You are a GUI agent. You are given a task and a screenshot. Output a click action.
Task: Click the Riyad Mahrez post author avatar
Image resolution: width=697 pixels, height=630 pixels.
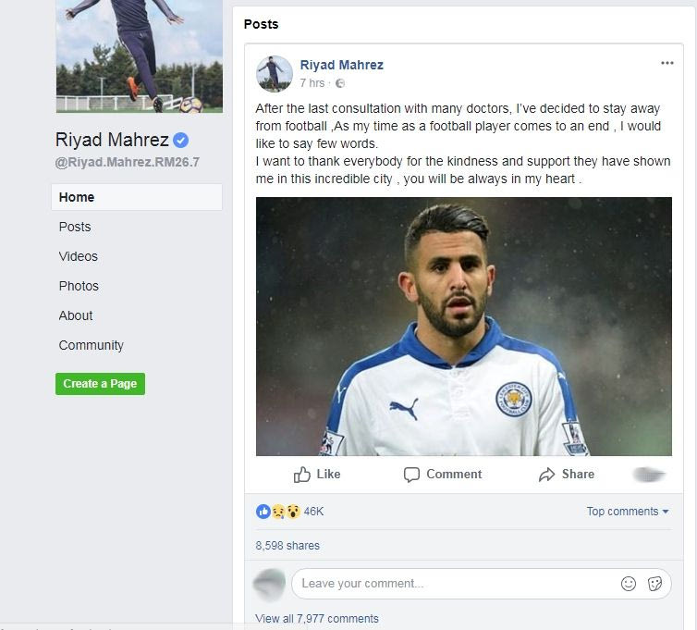tap(274, 74)
